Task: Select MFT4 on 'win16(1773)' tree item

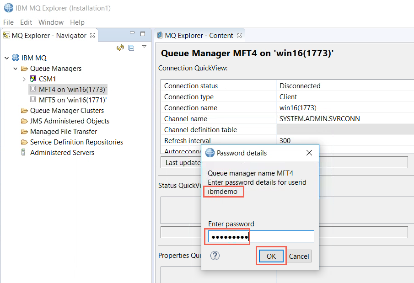Action: point(73,90)
